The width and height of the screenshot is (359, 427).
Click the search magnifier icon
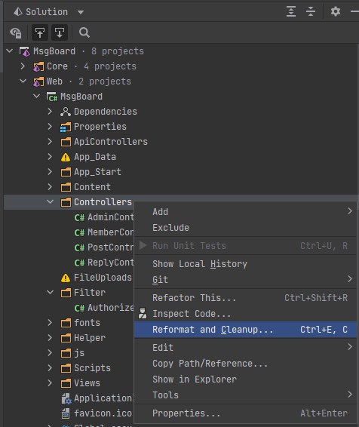click(x=84, y=32)
